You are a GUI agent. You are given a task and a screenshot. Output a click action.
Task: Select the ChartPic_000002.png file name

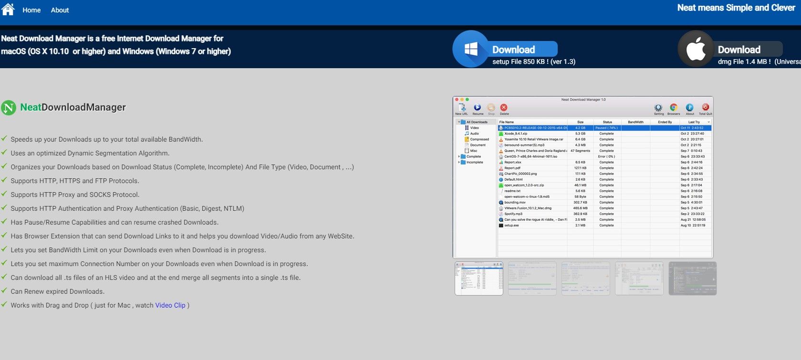click(520, 174)
